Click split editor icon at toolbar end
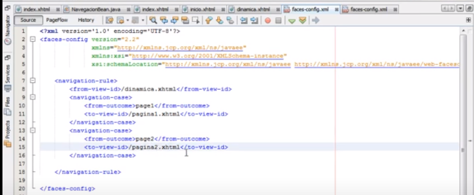Viewport: 474px width, 195px height. [468, 20]
